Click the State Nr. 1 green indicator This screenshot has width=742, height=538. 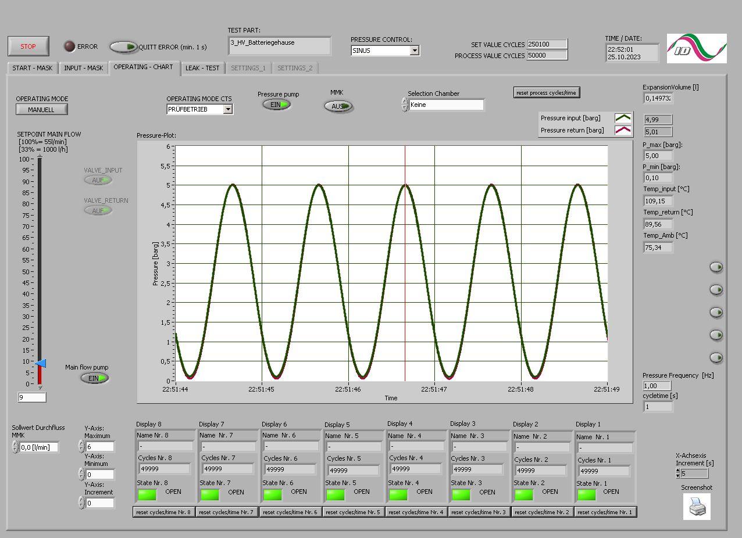(x=587, y=494)
